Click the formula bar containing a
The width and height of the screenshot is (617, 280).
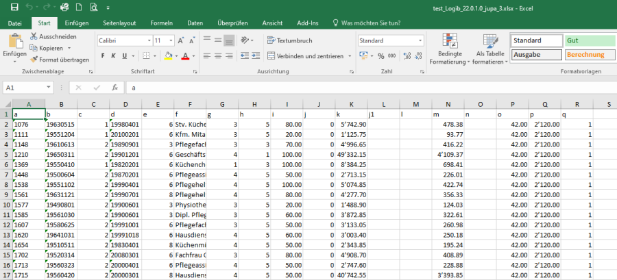372,88
